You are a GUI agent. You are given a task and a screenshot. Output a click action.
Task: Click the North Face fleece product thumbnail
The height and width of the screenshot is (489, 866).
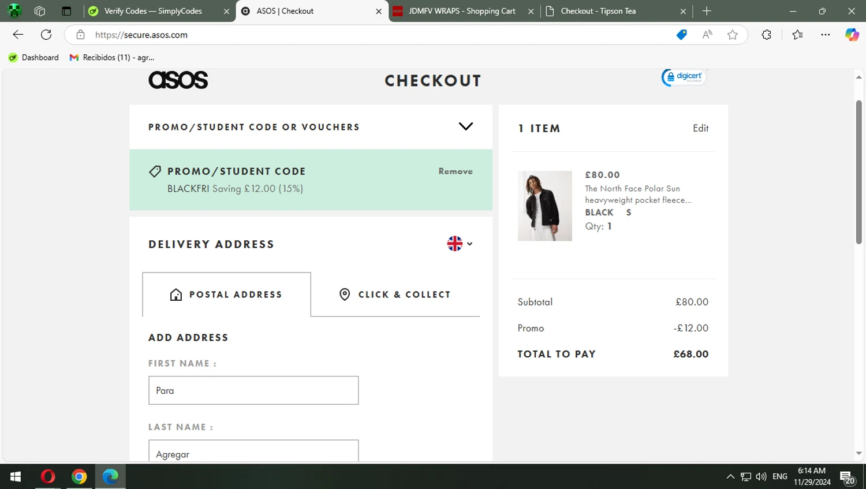pos(544,206)
